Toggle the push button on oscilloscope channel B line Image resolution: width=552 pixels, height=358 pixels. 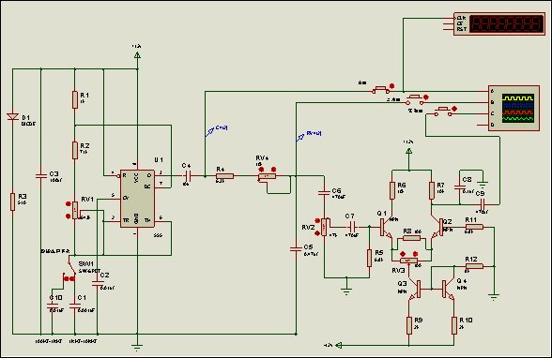416,99
